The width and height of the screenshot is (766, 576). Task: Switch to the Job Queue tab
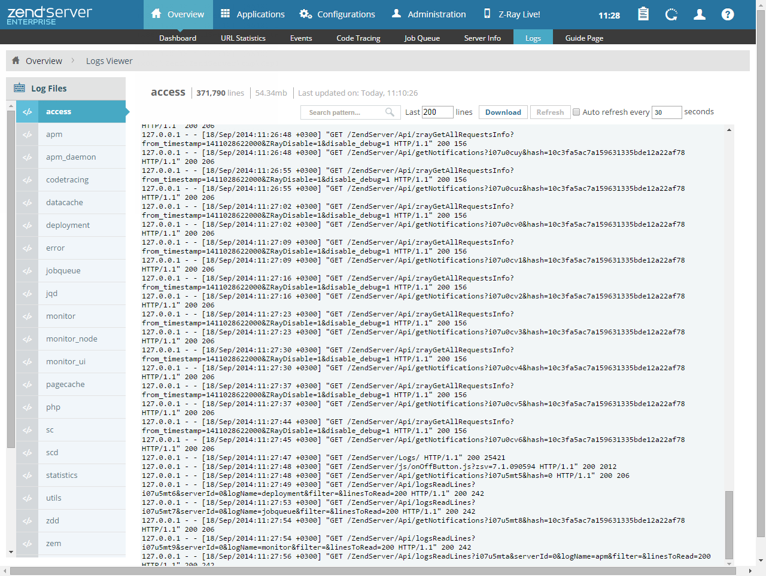[422, 38]
